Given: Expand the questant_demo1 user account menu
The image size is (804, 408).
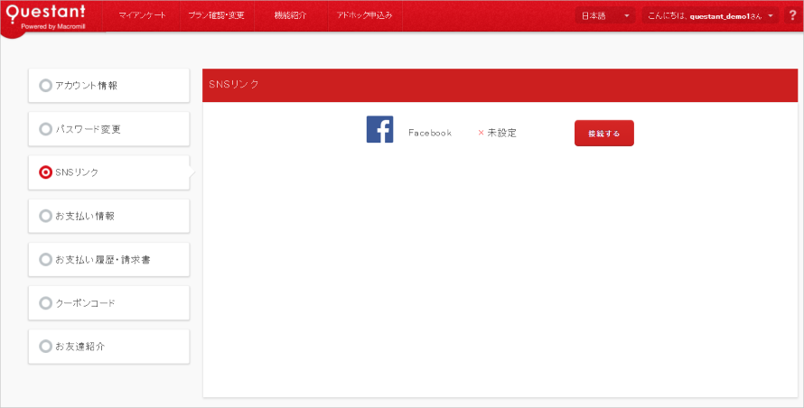Looking at the screenshot, I should 710,16.
